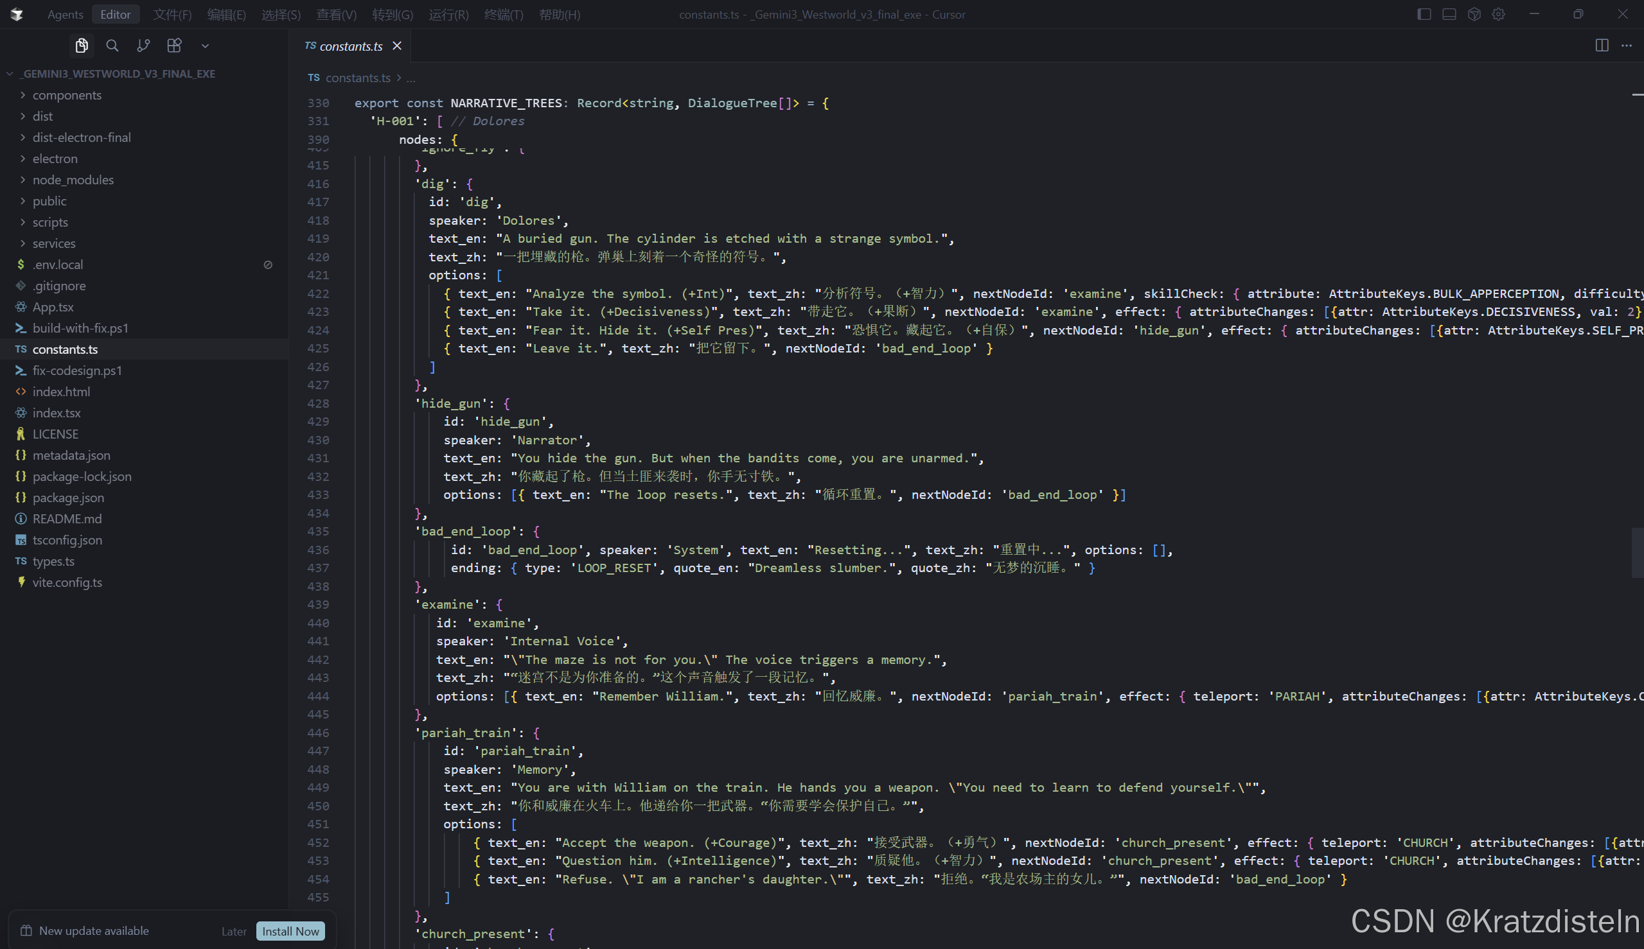1644x949 pixels.
Task: Open settings gear in title bar
Action: (1499, 14)
